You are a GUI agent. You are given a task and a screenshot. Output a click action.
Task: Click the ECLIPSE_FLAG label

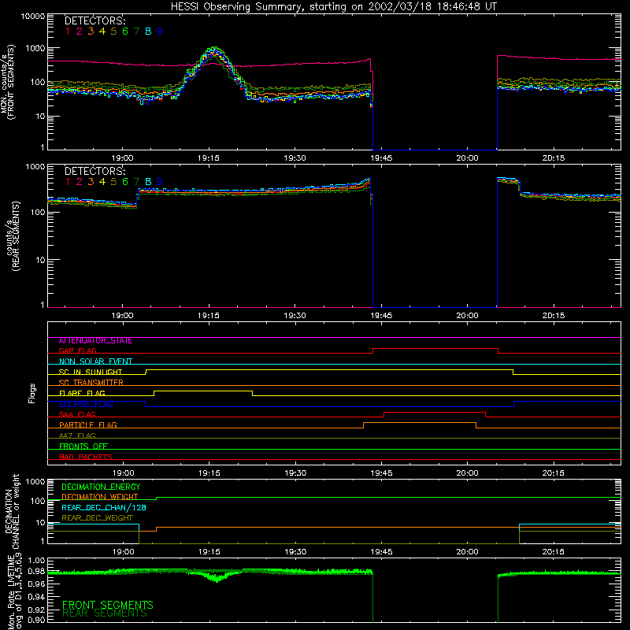pos(86,404)
